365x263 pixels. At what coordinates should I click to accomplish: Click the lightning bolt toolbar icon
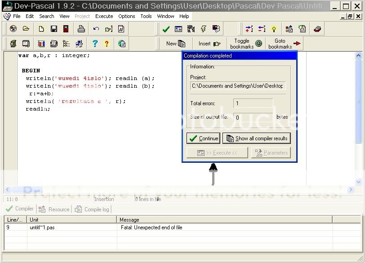coord(204,29)
